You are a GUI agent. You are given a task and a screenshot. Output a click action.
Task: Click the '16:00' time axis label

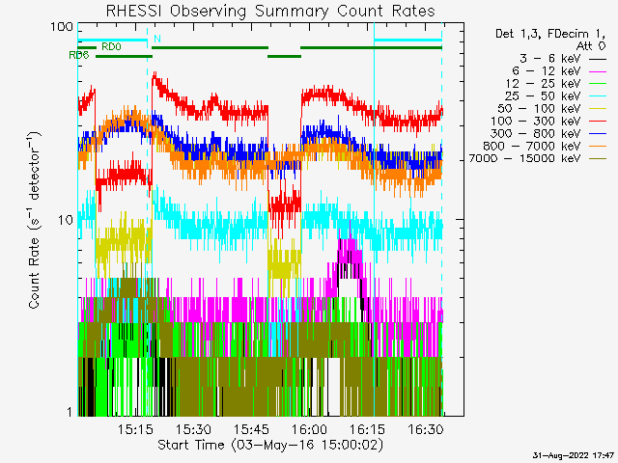click(x=310, y=429)
